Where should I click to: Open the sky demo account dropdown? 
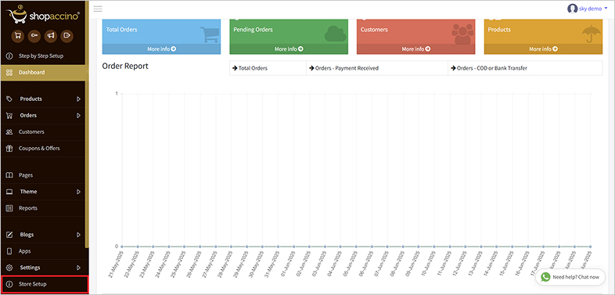click(x=588, y=9)
